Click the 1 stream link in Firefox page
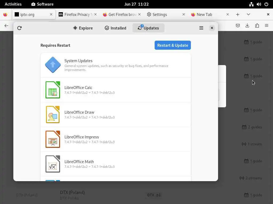 point(252,144)
